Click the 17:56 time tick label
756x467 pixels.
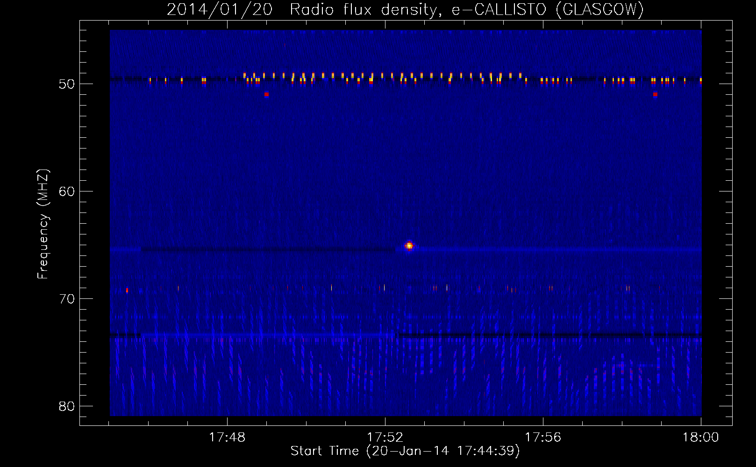(543, 438)
